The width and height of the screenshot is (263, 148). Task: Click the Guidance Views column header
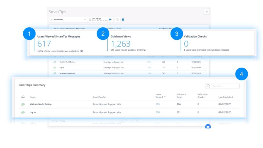pyautogui.click(x=181, y=96)
